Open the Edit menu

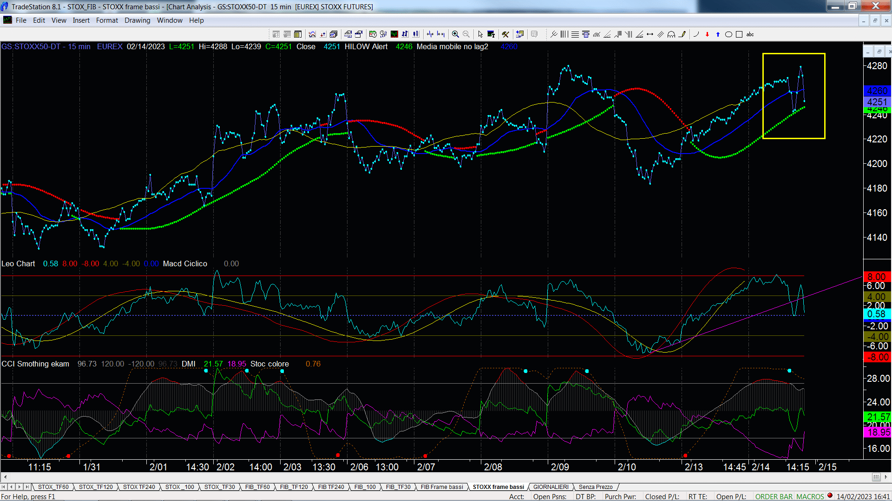click(39, 20)
